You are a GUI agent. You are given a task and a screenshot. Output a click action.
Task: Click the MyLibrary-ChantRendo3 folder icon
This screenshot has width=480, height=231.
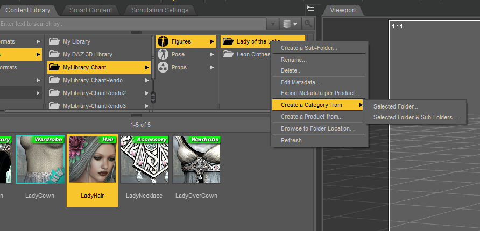(x=54, y=105)
